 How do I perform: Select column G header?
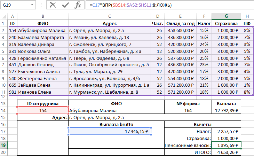click(226, 16)
